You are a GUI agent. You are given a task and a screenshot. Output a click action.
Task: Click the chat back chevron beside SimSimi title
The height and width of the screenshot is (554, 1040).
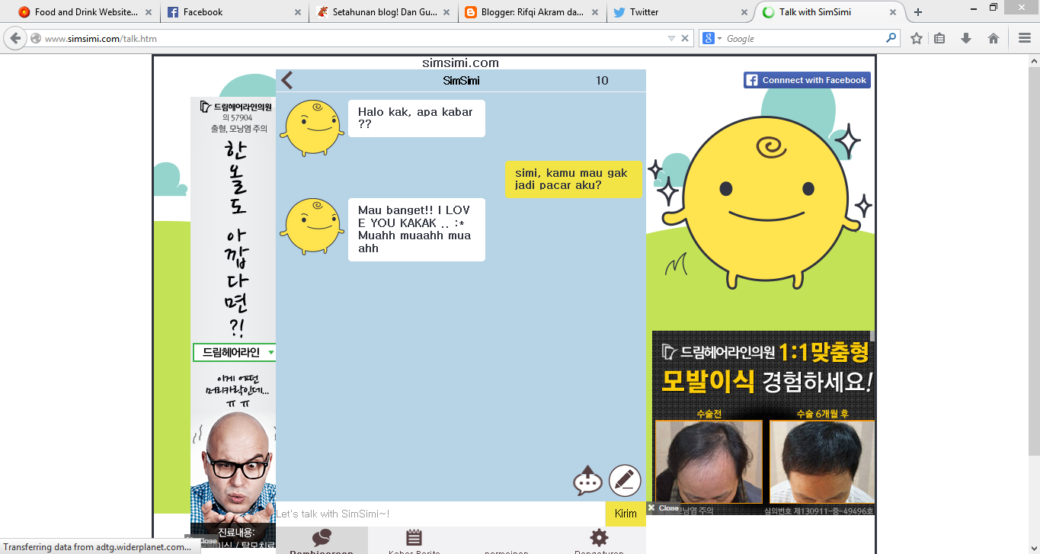tap(287, 80)
